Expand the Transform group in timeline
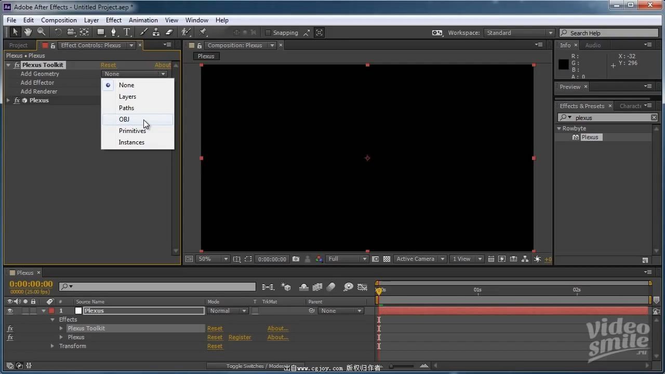 (x=52, y=346)
